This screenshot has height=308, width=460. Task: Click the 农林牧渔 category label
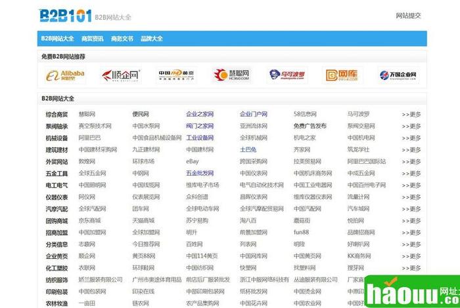click(x=57, y=303)
